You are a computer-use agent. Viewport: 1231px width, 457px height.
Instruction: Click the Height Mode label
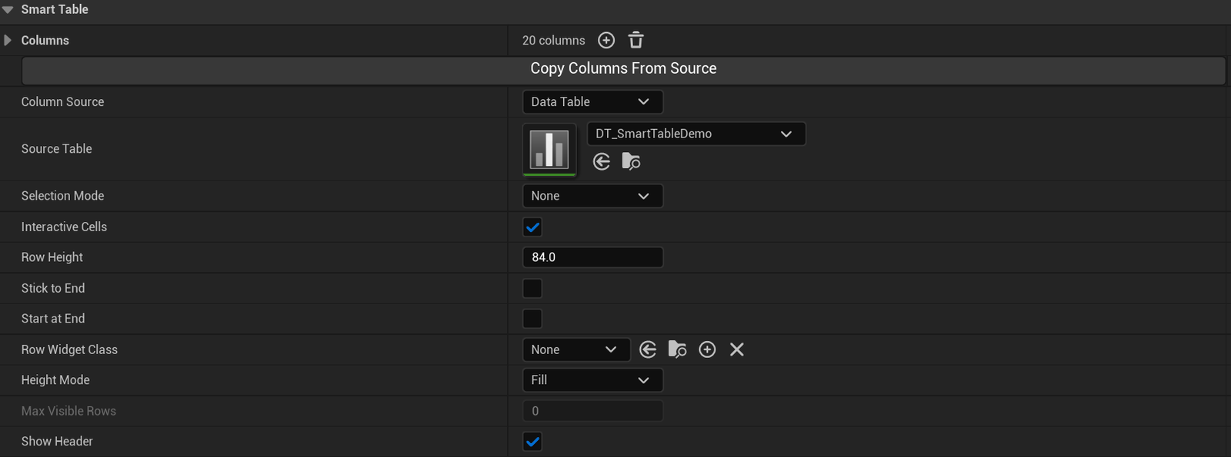pos(55,380)
